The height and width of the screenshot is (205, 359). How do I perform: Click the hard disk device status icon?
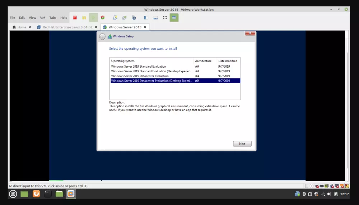307,186
